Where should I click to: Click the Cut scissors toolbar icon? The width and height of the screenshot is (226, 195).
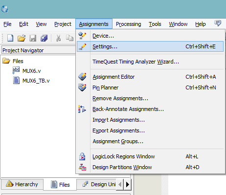58,38
